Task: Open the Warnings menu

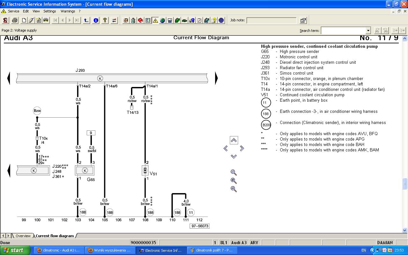Action: click(x=68, y=11)
